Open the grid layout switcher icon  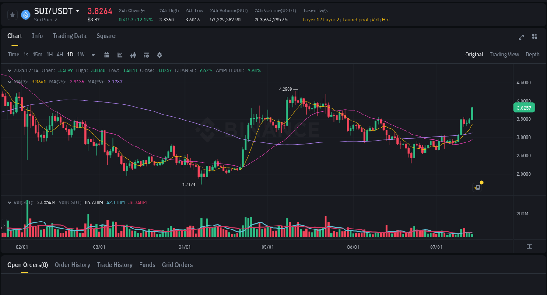pos(534,37)
